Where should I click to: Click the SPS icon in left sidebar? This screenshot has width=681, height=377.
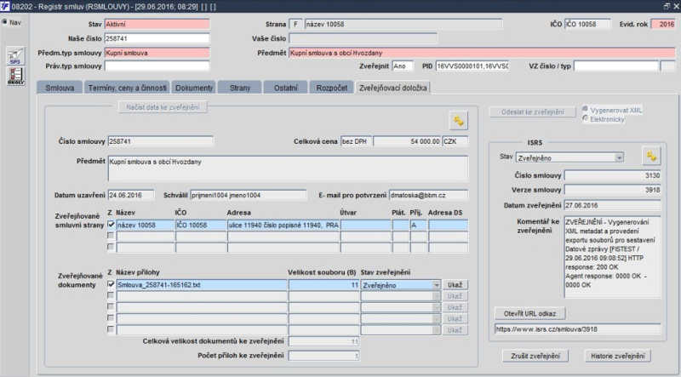(14, 57)
